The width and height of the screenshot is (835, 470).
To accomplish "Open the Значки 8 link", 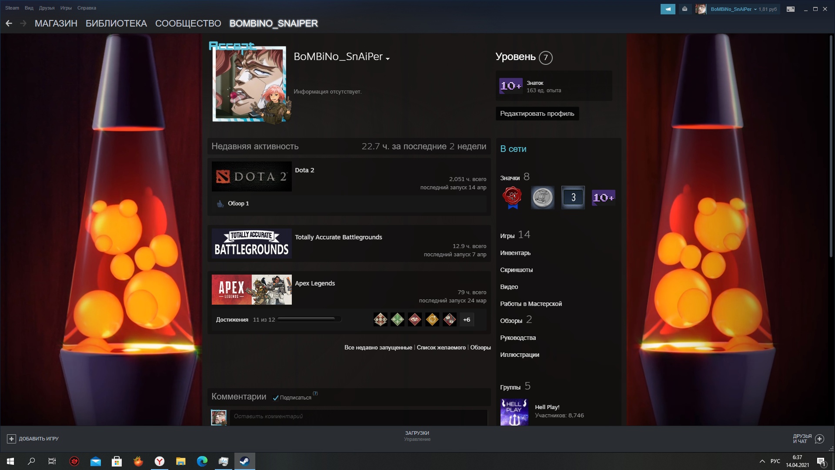I will coord(515,177).
